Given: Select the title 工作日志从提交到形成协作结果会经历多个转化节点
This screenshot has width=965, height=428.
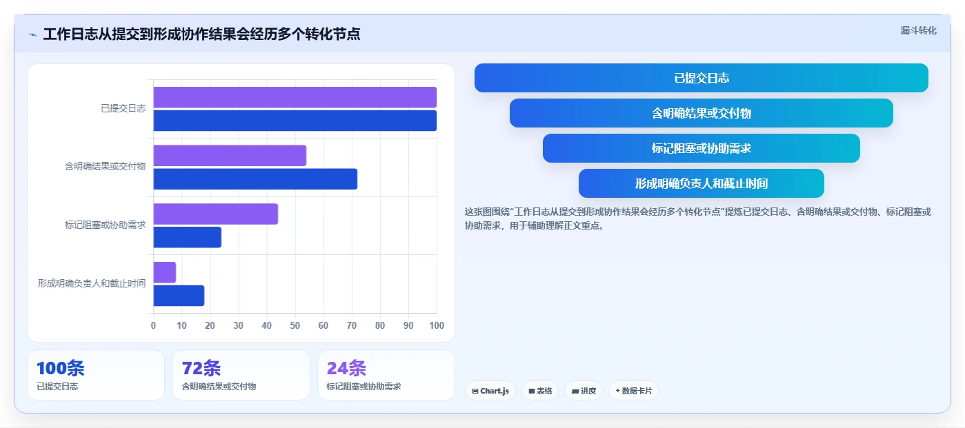Looking at the screenshot, I should 201,34.
